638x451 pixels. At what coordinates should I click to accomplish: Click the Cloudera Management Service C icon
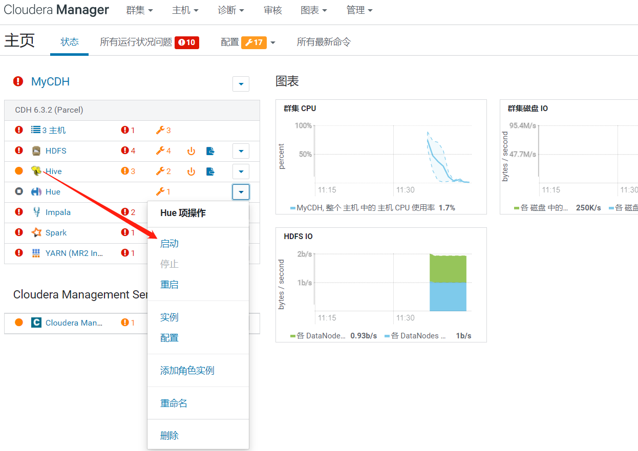pos(36,323)
